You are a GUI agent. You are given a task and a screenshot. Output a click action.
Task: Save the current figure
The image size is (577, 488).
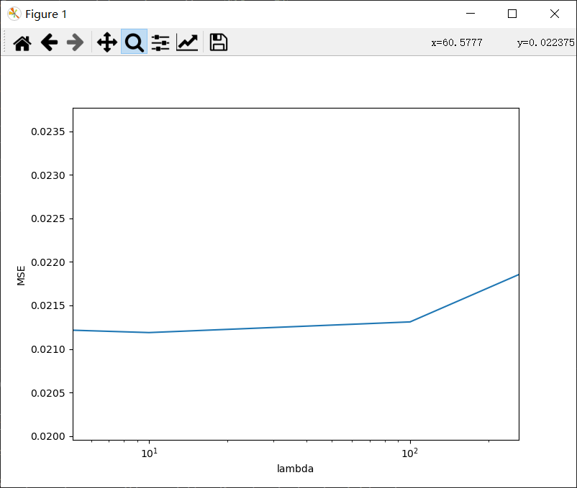tap(217, 42)
